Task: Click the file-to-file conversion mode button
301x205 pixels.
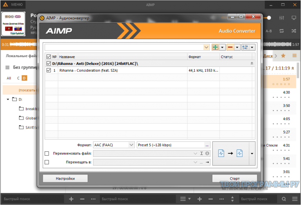Action: pyautogui.click(x=231, y=153)
